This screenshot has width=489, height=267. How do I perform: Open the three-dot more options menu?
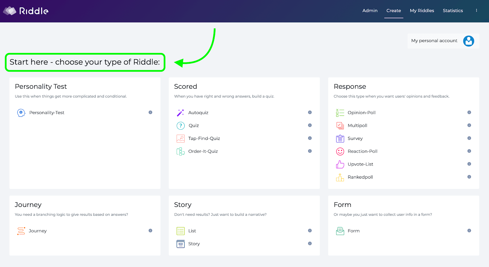(x=476, y=10)
